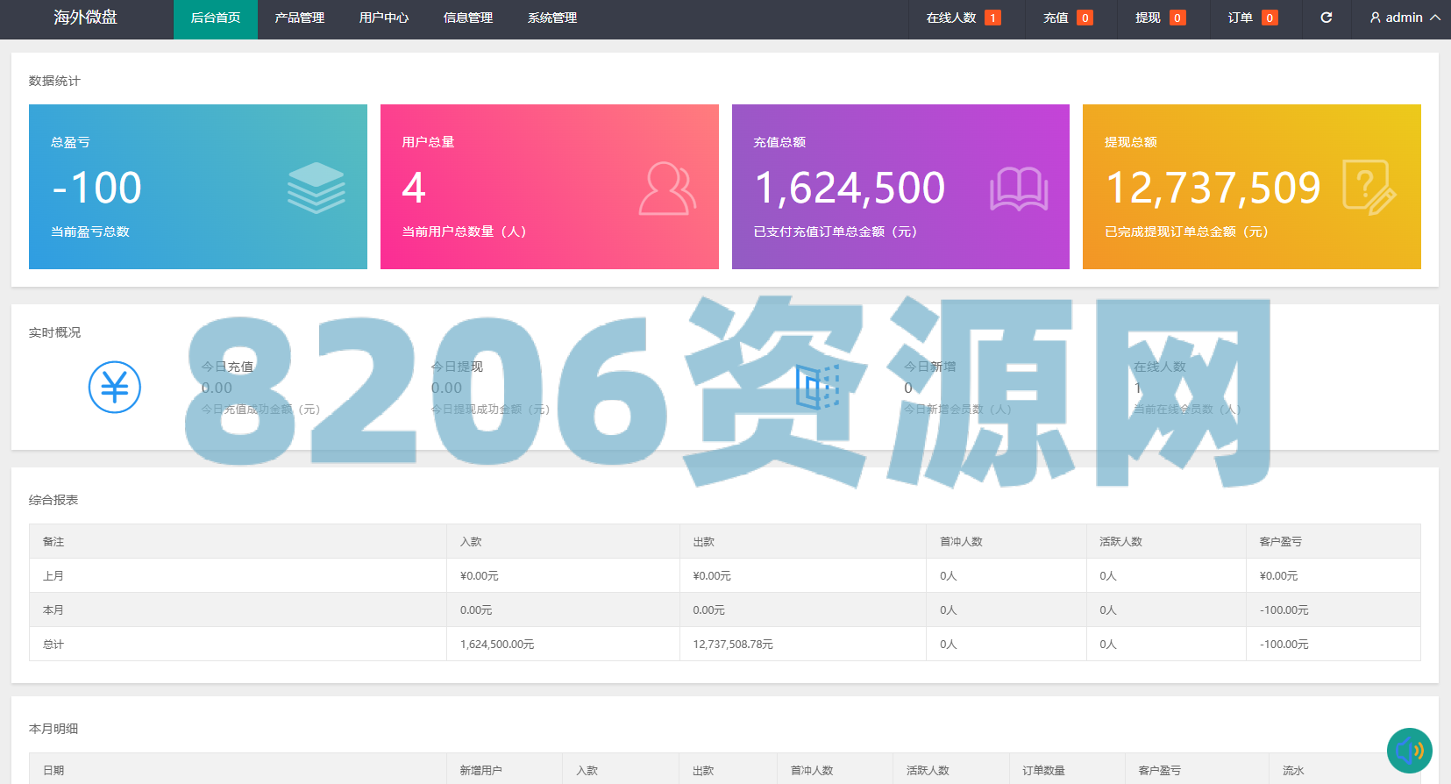Open the 产品管理 menu
Viewport: 1451px width, 784px height.
300,18
